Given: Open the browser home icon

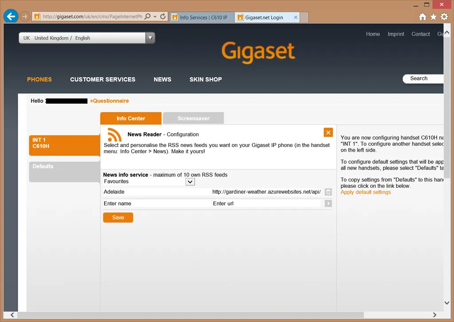Looking at the screenshot, I should click(x=423, y=17).
